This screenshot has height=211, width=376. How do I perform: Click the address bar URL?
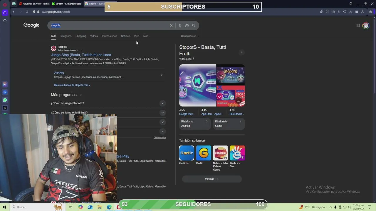click(x=56, y=12)
